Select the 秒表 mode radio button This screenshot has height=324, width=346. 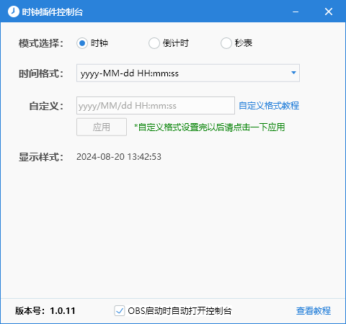click(x=226, y=43)
